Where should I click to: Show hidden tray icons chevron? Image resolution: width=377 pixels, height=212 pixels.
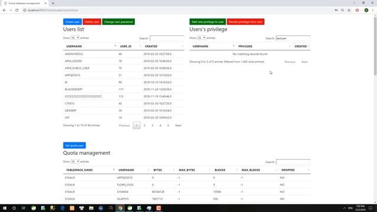click(x=344, y=208)
